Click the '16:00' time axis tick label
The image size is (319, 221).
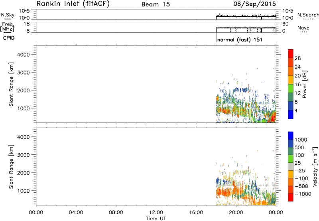pos(196,213)
